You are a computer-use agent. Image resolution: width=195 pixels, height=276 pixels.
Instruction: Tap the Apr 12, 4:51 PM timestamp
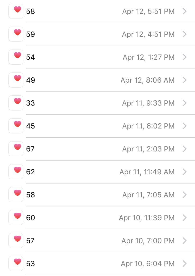click(x=148, y=34)
